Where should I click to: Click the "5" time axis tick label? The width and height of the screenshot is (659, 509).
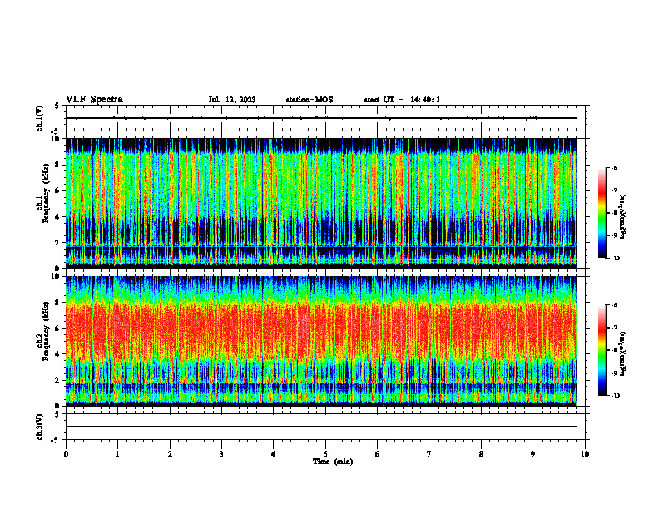point(325,454)
